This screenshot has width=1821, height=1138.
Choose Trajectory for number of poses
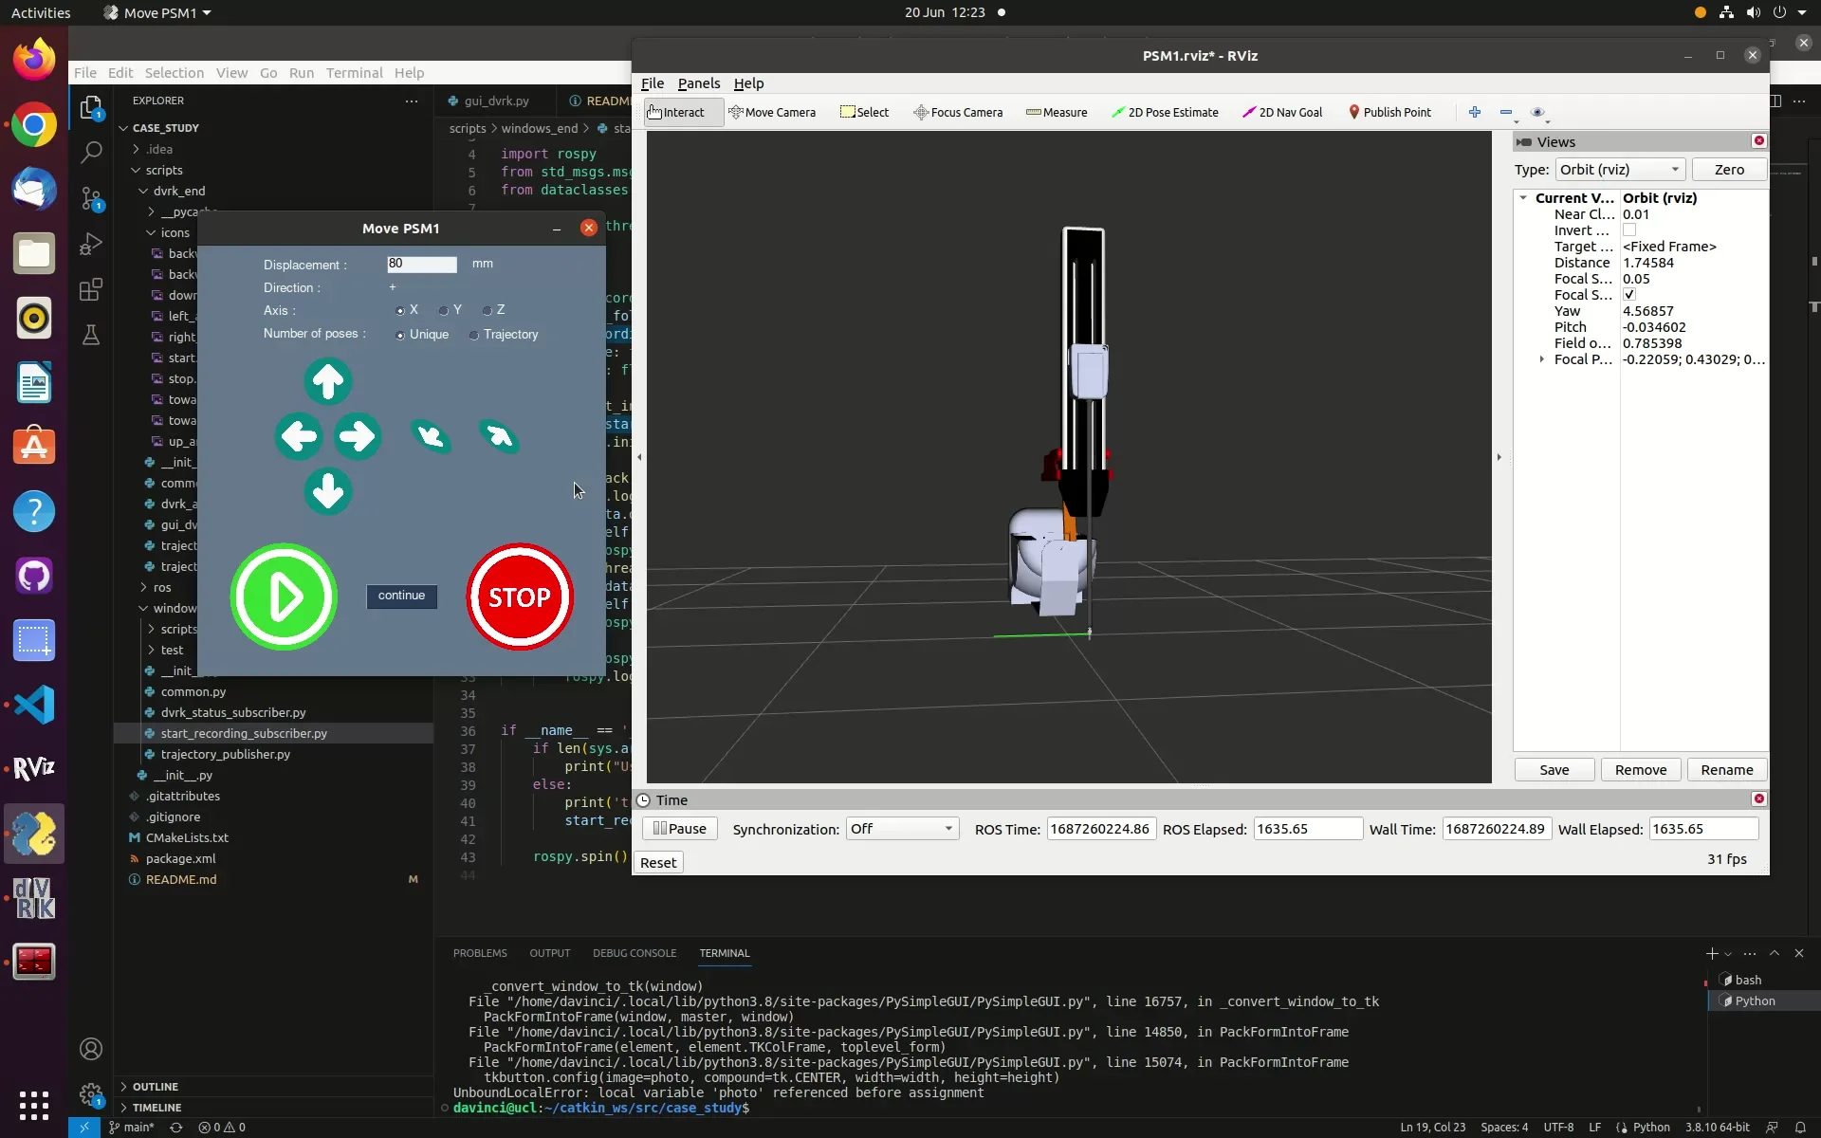pos(475,335)
